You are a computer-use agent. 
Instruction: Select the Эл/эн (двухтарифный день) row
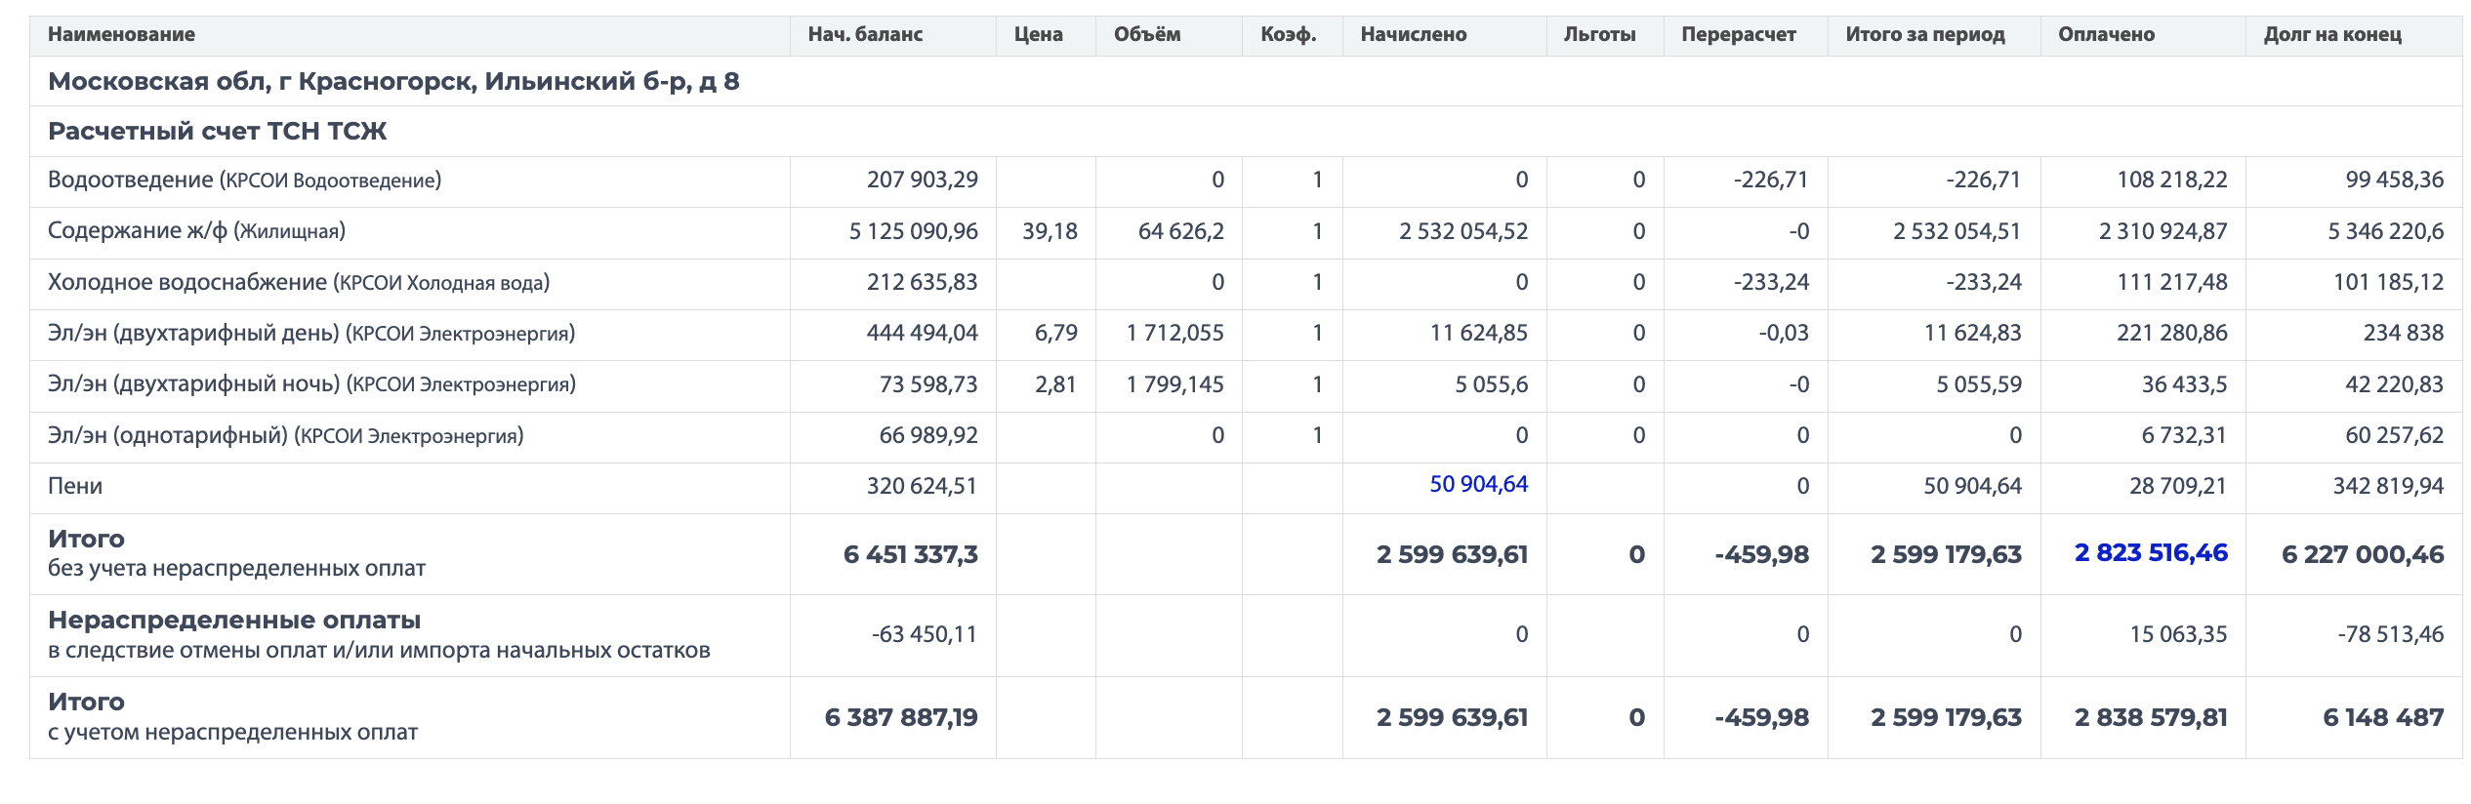click(310, 334)
